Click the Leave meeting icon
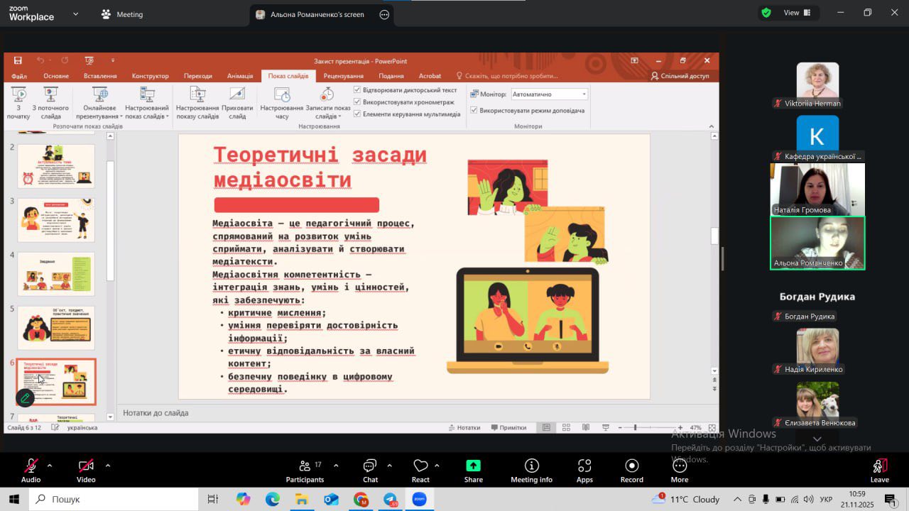Viewport: 909px width, 511px height. [879, 466]
